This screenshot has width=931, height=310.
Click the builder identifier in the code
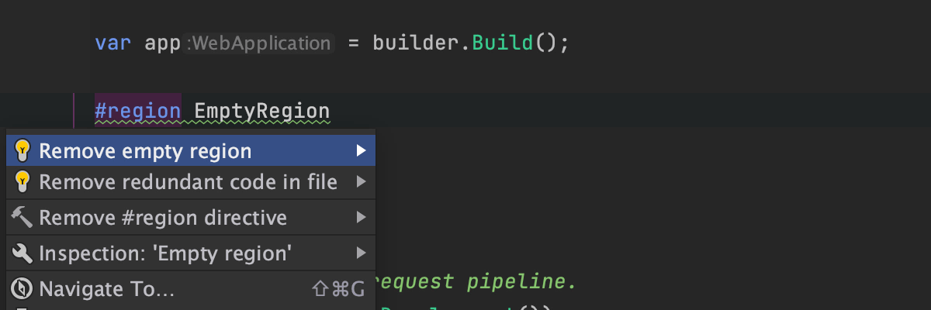tap(418, 43)
